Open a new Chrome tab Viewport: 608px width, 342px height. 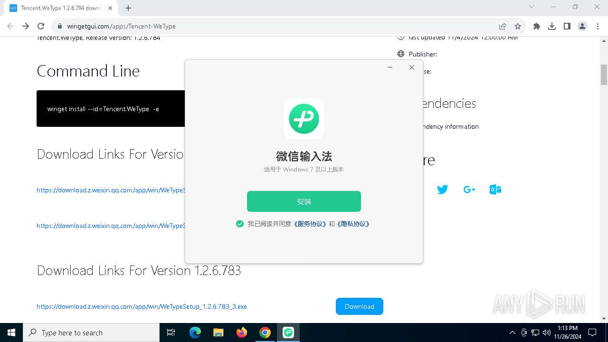pyautogui.click(x=128, y=8)
